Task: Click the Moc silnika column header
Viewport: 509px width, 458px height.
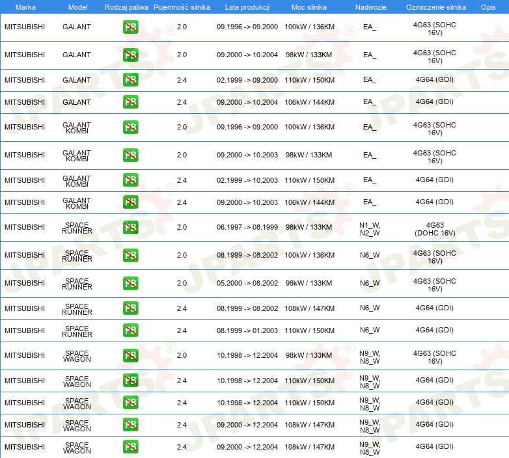Action: pos(309,7)
